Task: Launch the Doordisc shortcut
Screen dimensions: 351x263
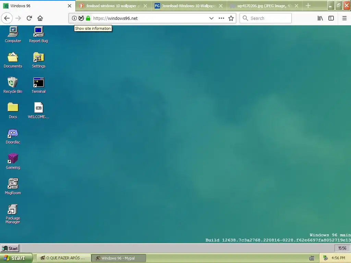Action: coord(13,136)
